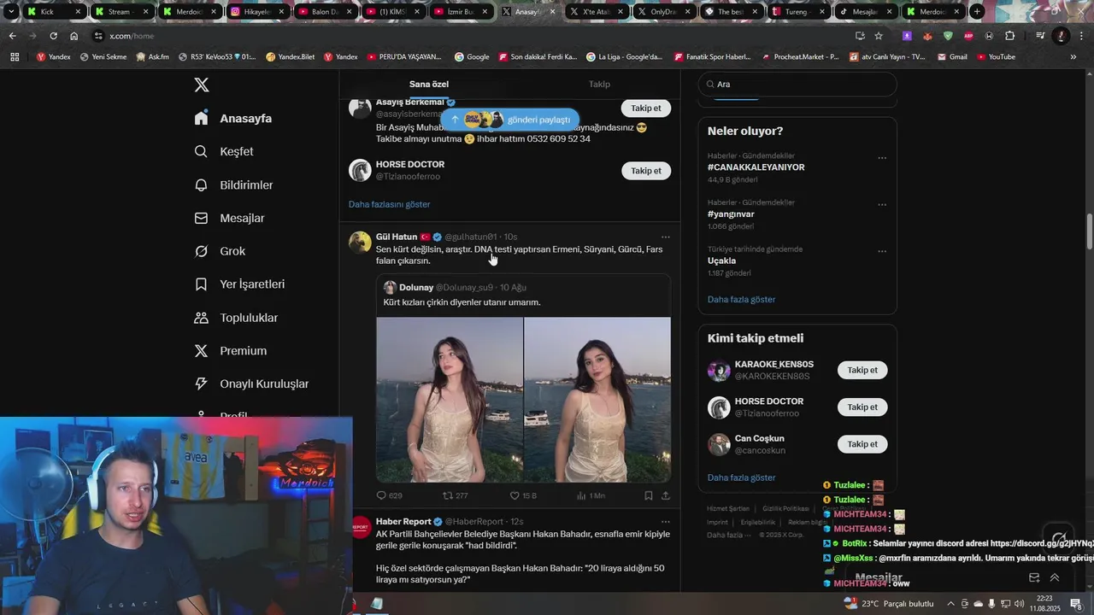Open Onaylı Kuruluşlar page

point(251,384)
